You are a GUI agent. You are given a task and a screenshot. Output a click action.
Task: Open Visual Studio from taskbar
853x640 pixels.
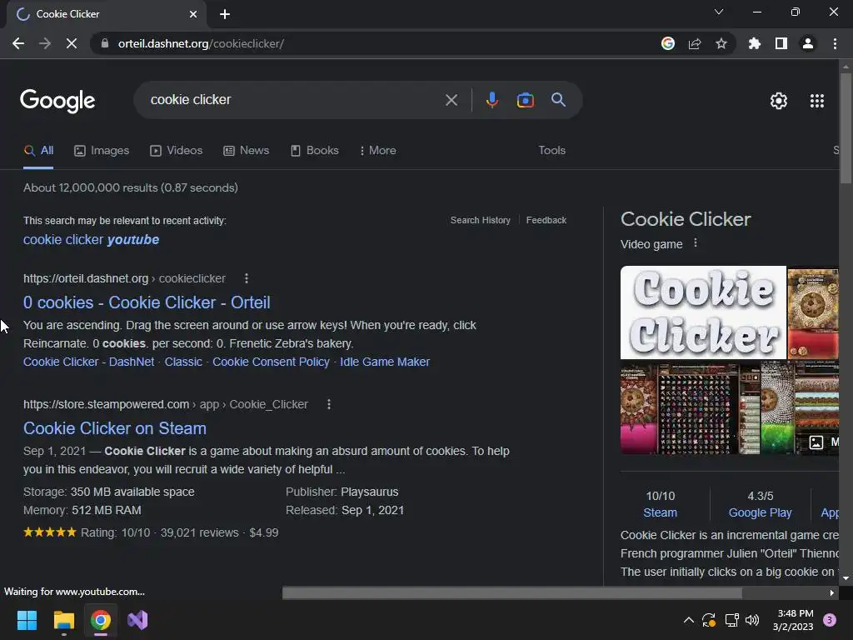point(137,620)
